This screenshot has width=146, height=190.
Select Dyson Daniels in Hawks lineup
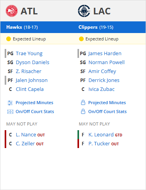tap(33, 63)
